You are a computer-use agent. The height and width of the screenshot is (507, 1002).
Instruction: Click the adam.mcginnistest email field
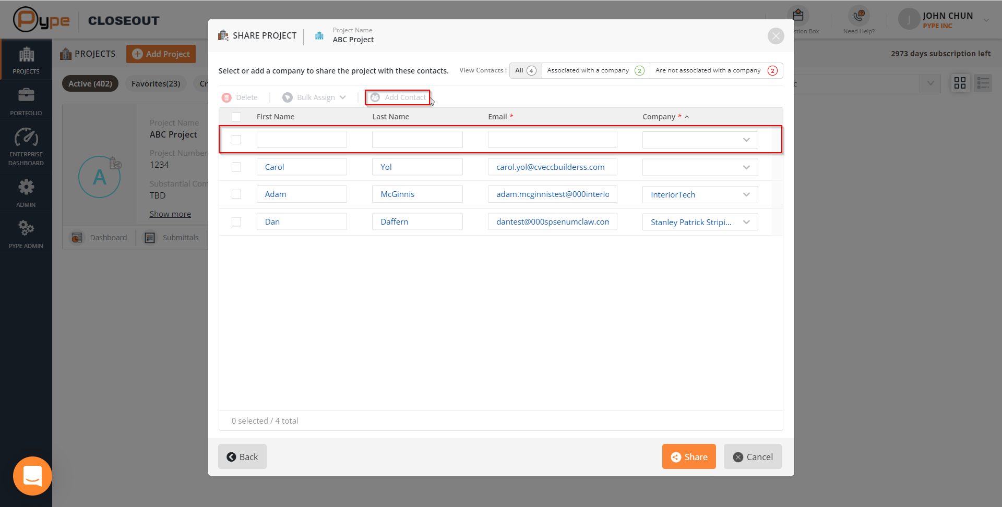pos(553,194)
